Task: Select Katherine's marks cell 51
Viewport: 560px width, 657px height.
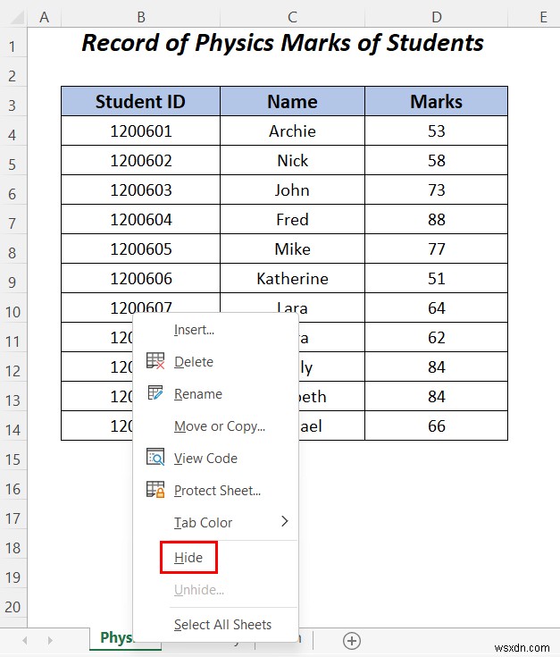Action: (436, 278)
